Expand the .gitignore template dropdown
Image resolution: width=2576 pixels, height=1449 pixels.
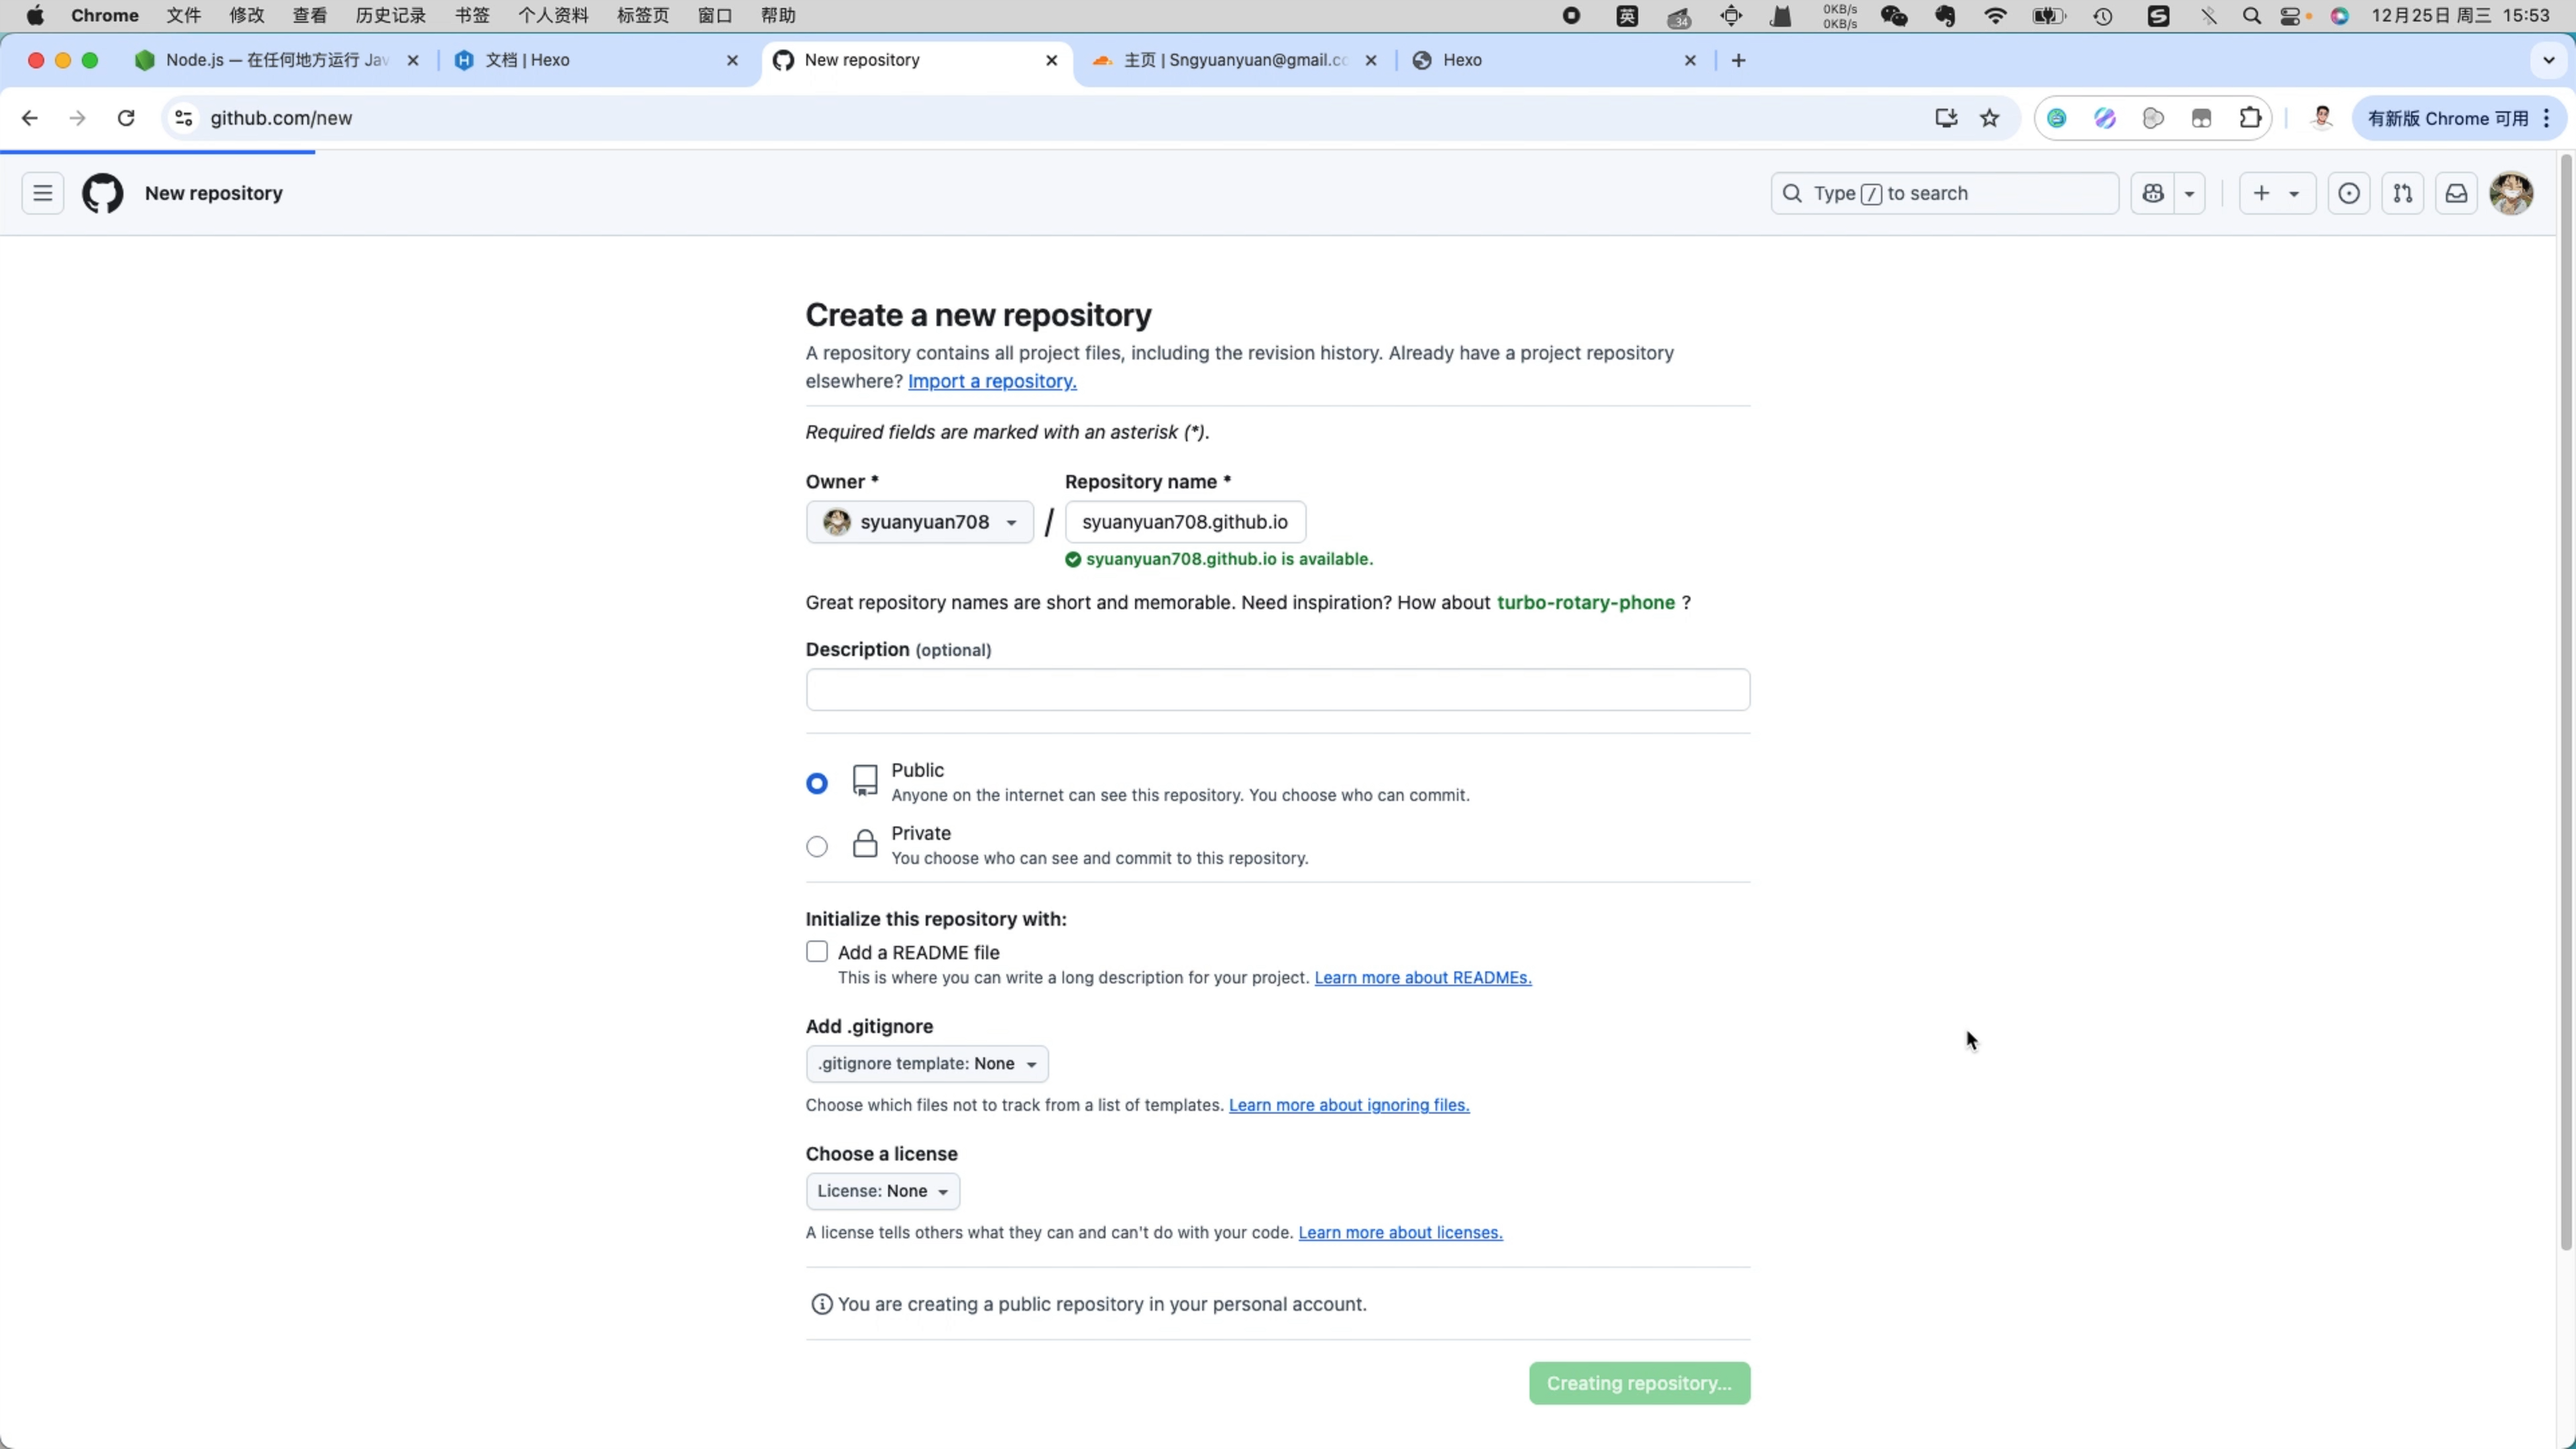pyautogui.click(x=925, y=1063)
